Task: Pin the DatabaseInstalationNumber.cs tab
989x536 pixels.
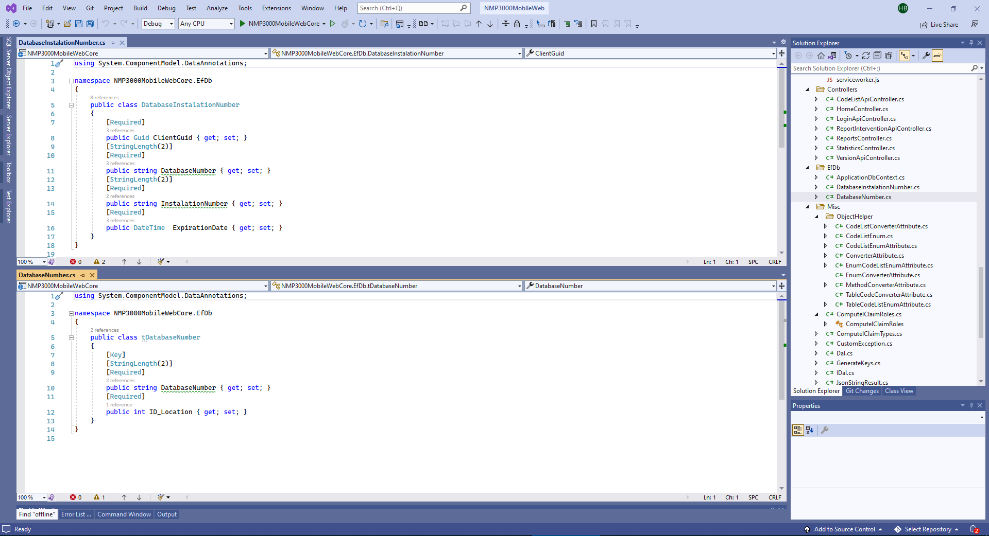Action: coord(113,43)
